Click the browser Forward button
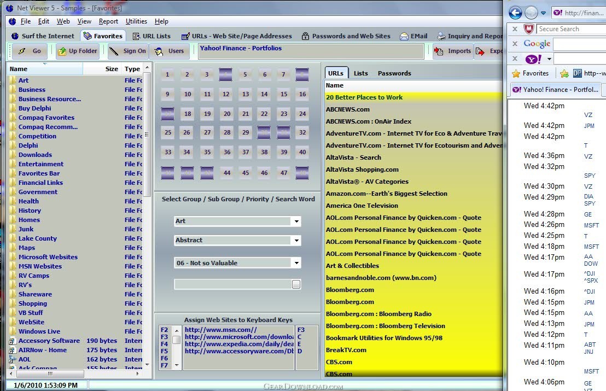Screen dimensions: 606x391 [x=531, y=13]
